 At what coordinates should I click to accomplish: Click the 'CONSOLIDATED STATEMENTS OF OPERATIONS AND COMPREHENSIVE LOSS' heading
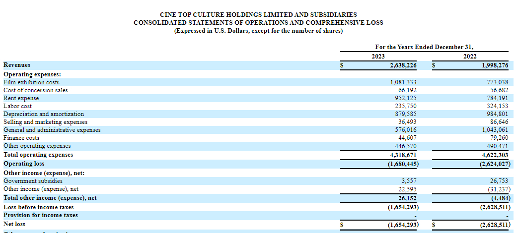coord(258,23)
